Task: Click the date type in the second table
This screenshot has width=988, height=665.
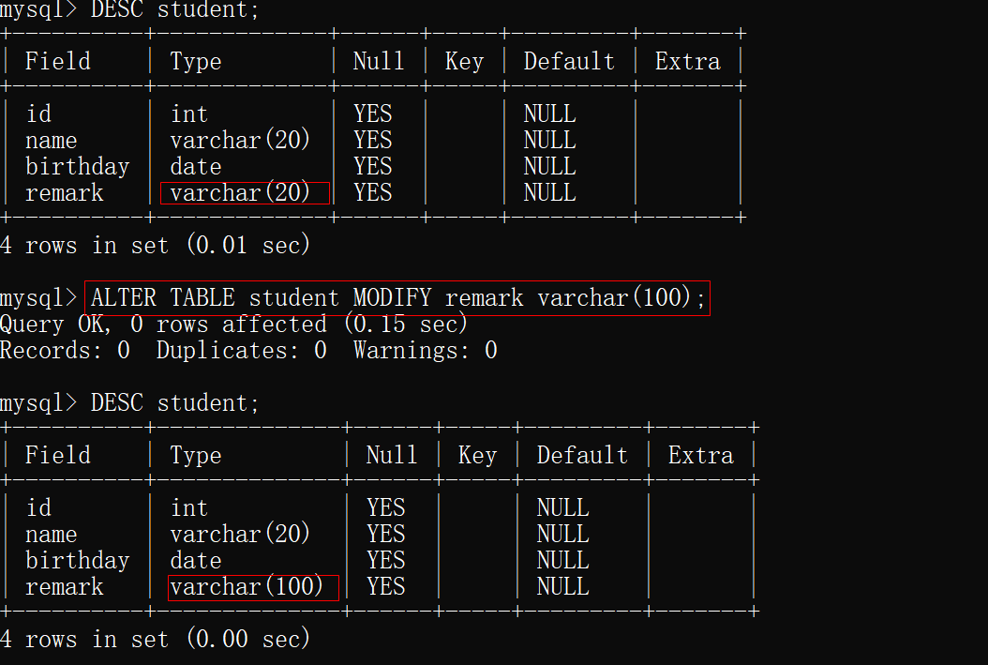Action: (x=196, y=561)
